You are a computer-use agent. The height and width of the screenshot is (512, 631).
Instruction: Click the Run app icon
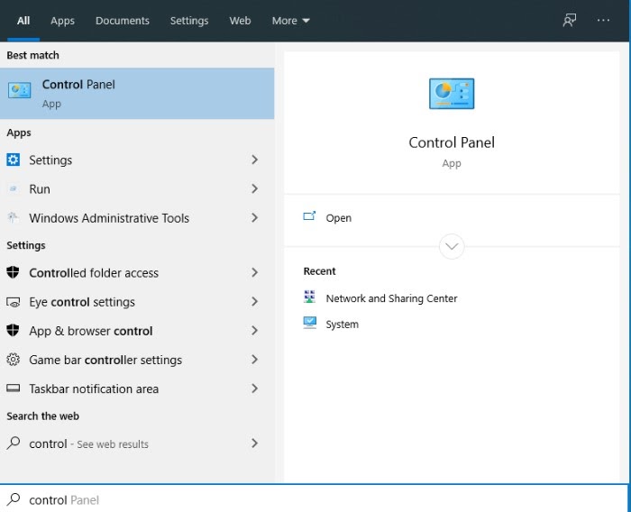point(13,189)
